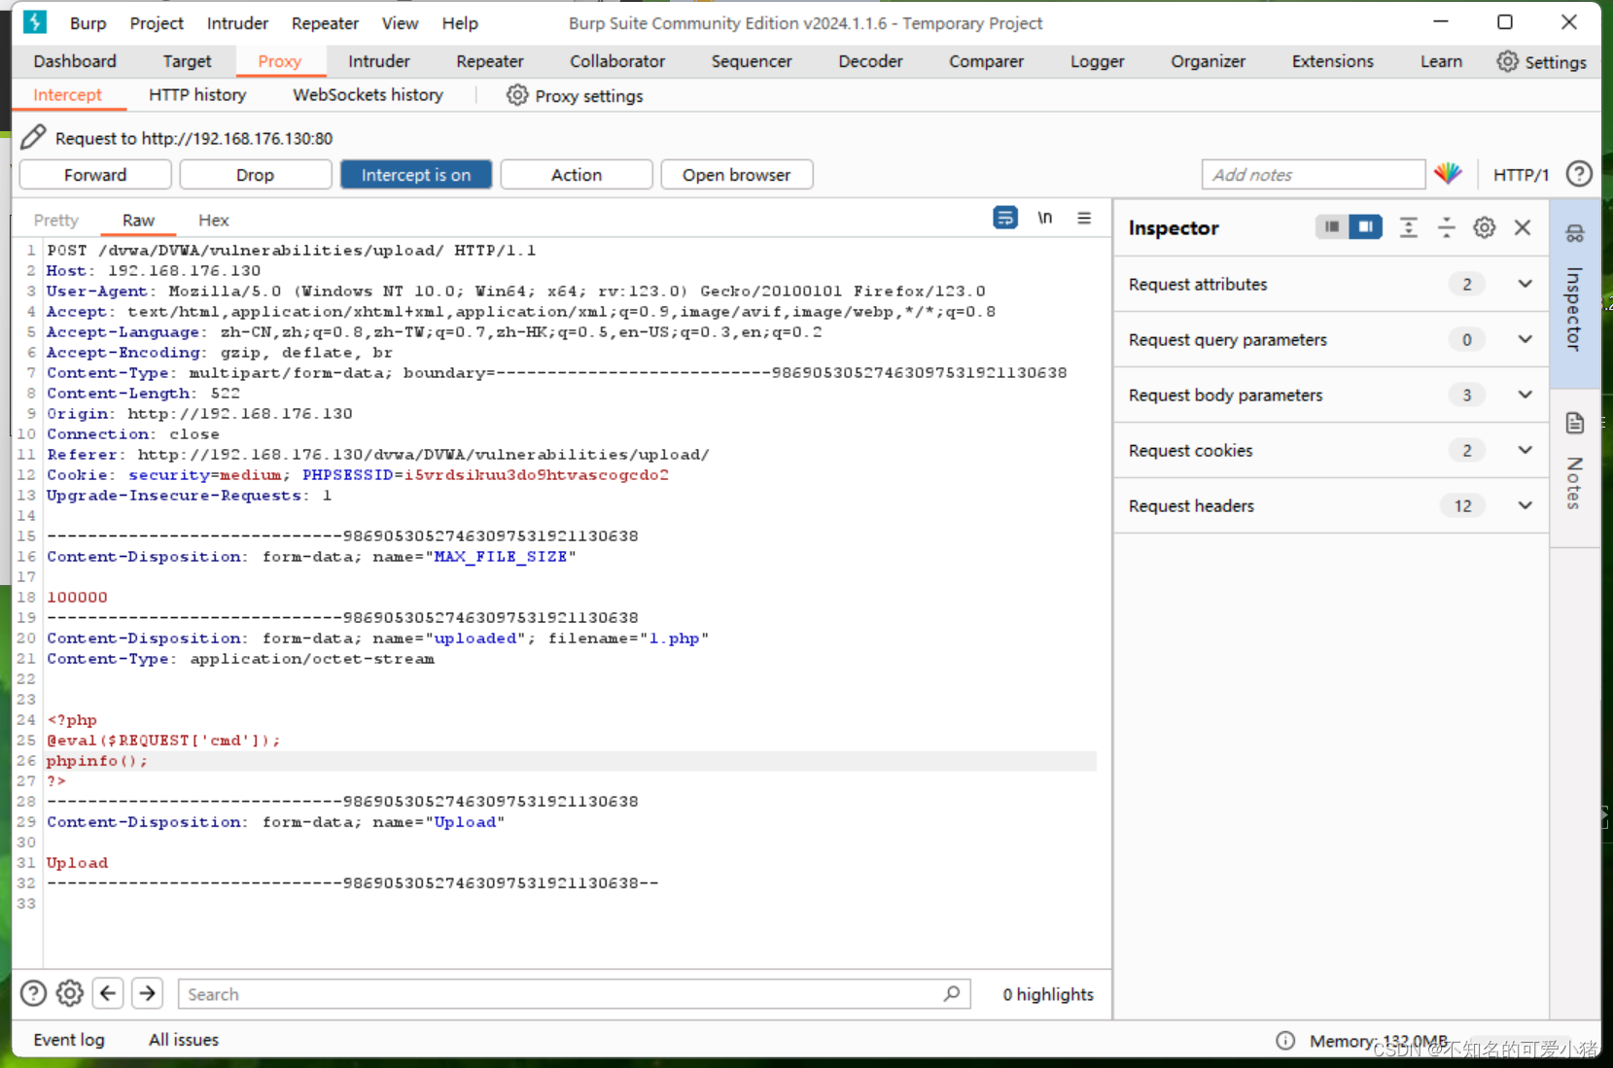Open the highlight color picker icon
The height and width of the screenshot is (1068, 1613).
click(1448, 174)
